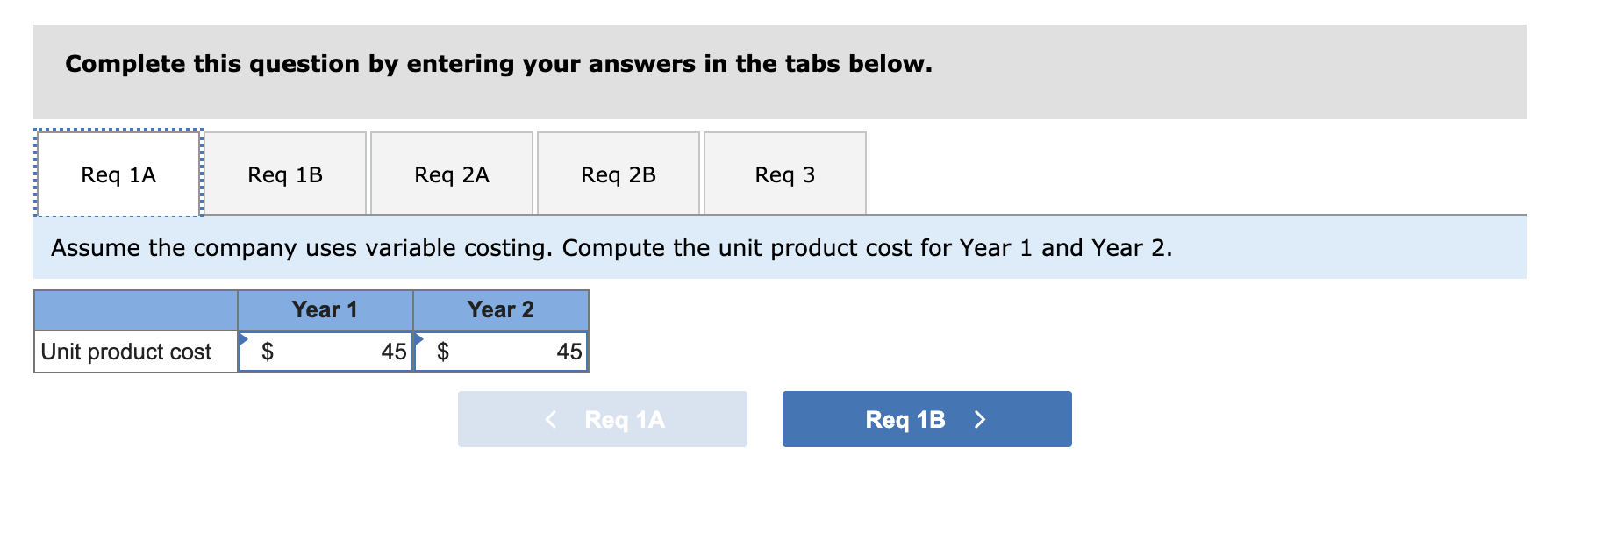Click the blue marker on Year 1 cell

click(245, 337)
